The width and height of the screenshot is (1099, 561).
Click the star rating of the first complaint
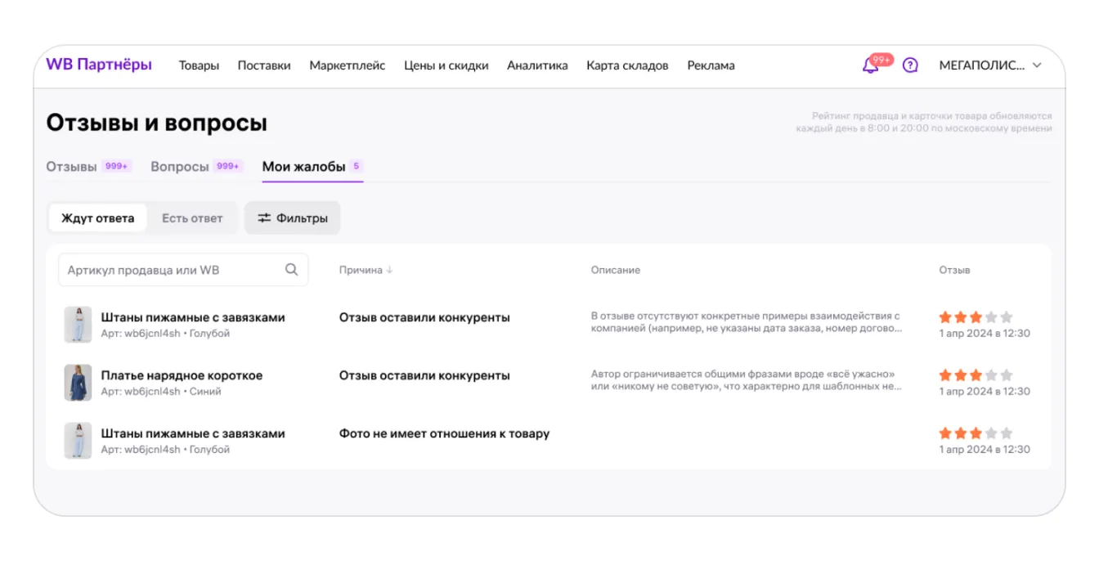976,317
